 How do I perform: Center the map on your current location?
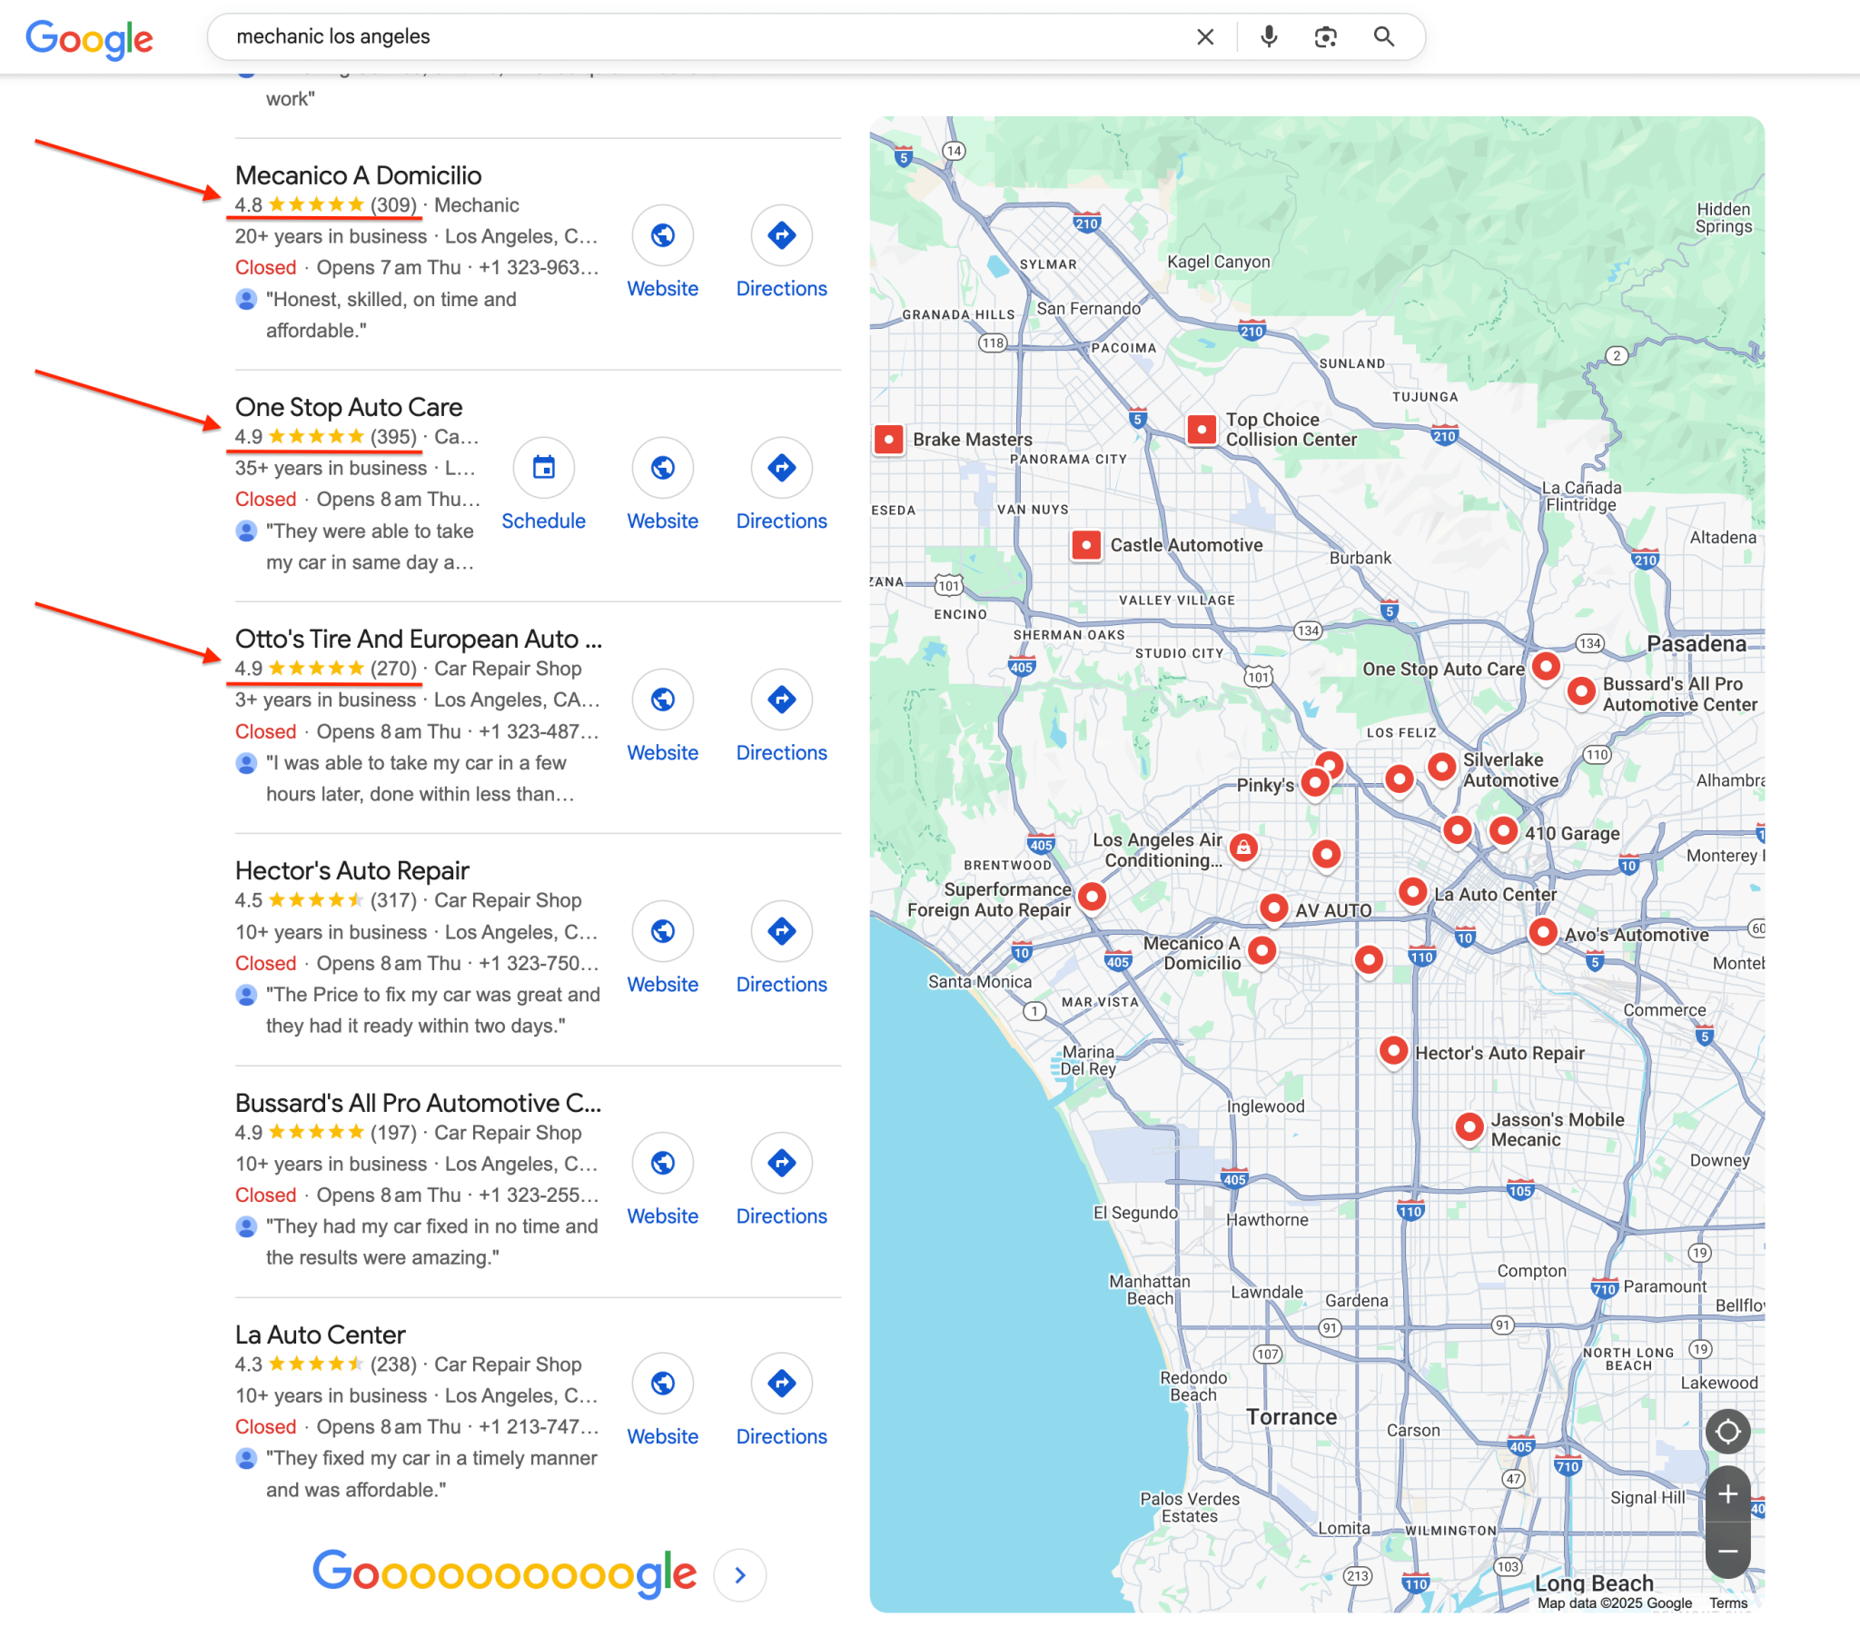coord(1727,1431)
